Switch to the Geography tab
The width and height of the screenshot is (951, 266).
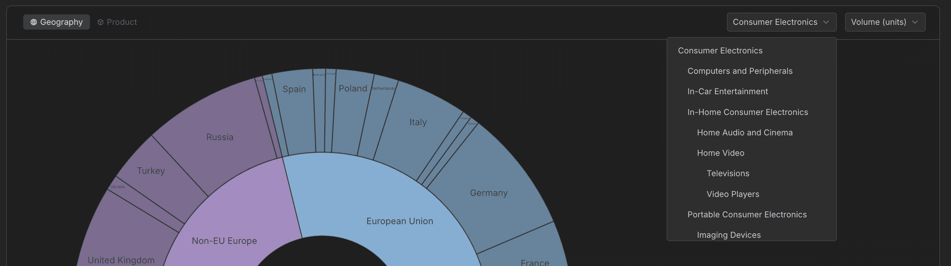point(57,22)
